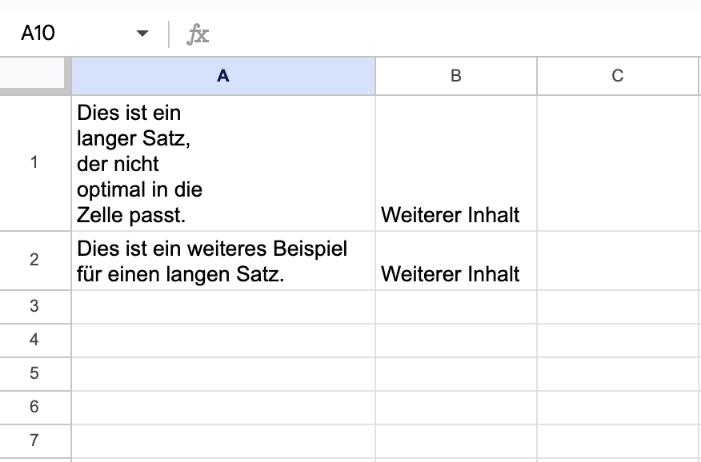Image resolution: width=701 pixels, height=462 pixels.
Task: Select column A header
Action: (223, 76)
